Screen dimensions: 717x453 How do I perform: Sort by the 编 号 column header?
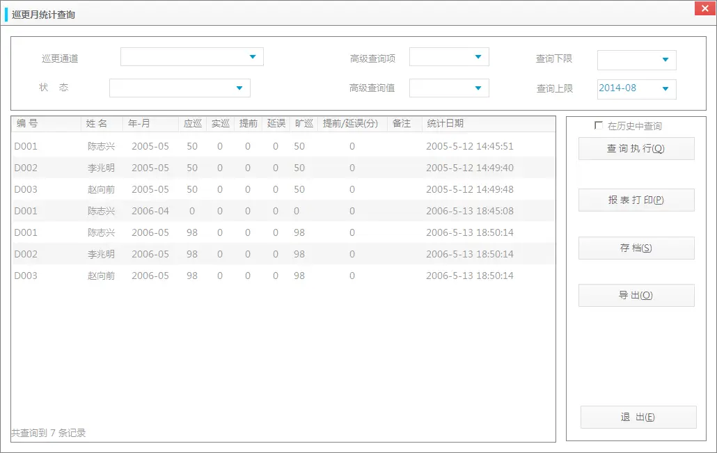coord(30,123)
